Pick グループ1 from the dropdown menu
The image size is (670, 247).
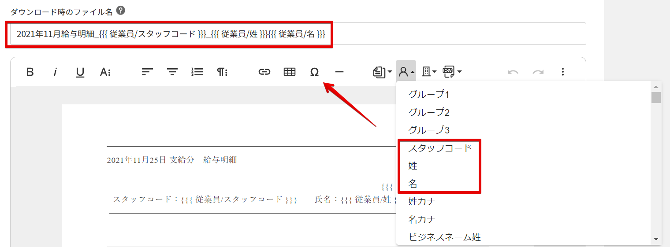(428, 94)
